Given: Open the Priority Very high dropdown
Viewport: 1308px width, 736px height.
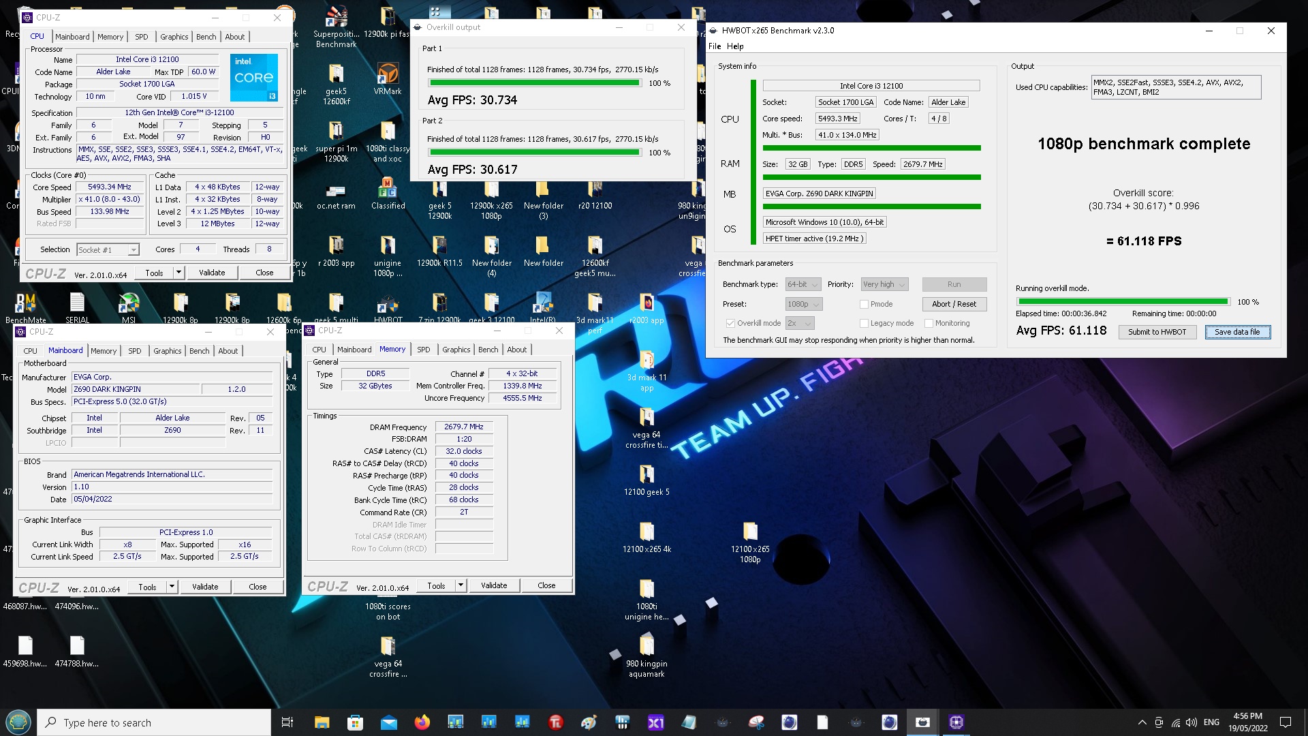Looking at the screenshot, I should tap(884, 284).
